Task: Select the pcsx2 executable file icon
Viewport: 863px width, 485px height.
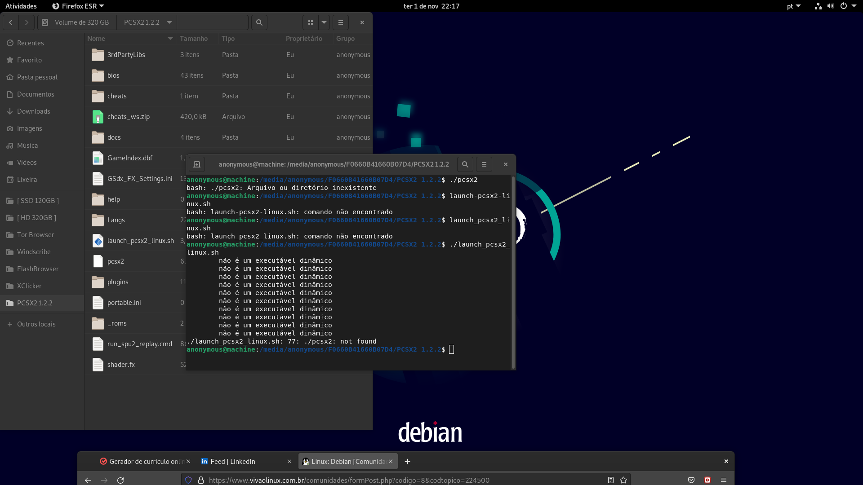Action: click(98, 261)
